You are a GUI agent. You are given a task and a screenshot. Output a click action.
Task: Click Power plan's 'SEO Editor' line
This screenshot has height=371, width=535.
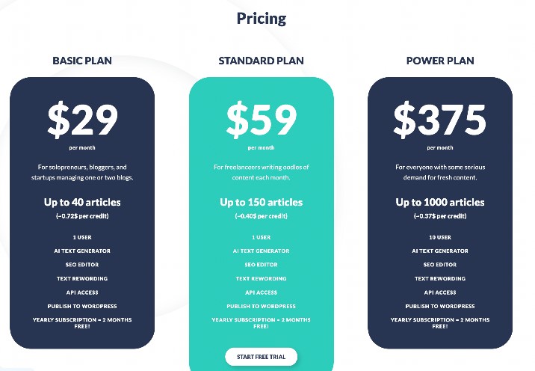(440, 265)
